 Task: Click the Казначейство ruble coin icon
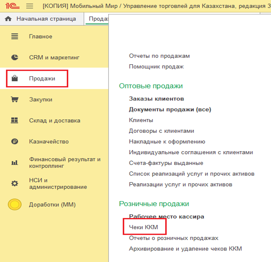pos(15,141)
